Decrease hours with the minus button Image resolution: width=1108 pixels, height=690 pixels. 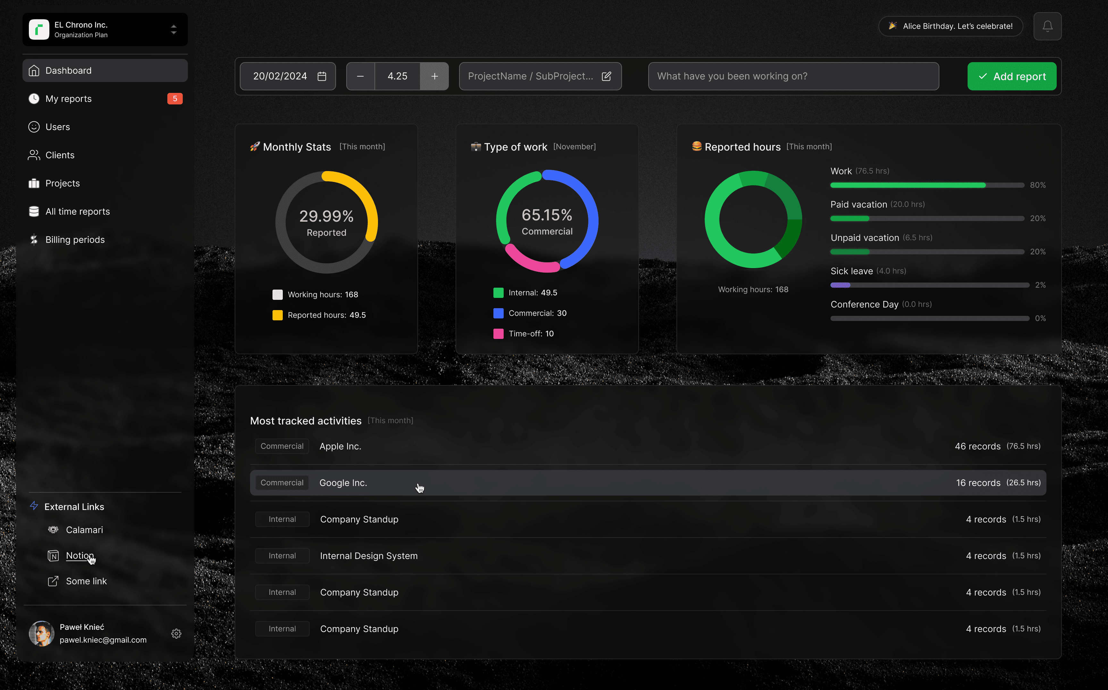[x=360, y=76]
